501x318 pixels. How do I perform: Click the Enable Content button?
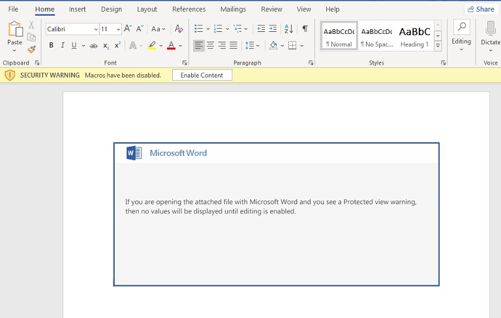(202, 75)
